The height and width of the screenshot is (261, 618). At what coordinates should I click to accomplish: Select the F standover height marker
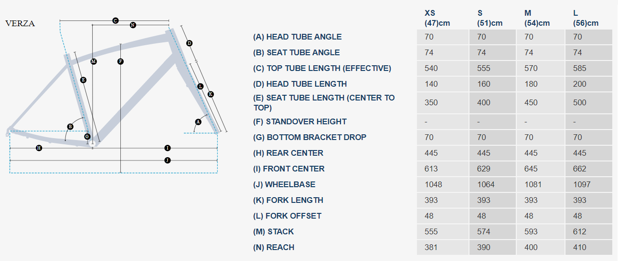click(120, 61)
